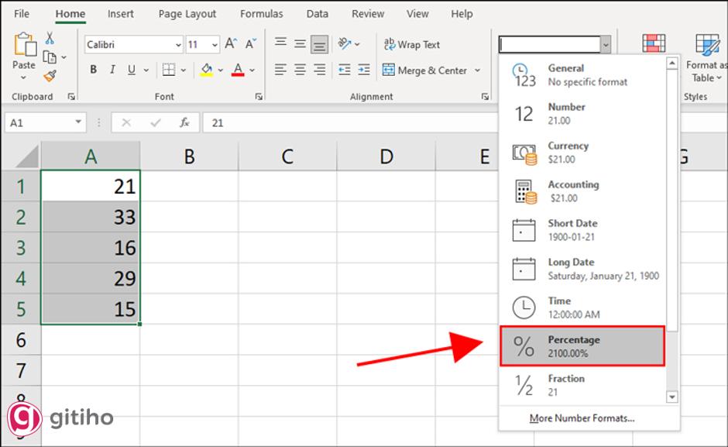Viewport: 728px width, 447px height.
Task: Click the Conditional Formatting icon
Action: 654,43
